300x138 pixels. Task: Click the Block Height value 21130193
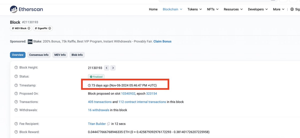95,68
